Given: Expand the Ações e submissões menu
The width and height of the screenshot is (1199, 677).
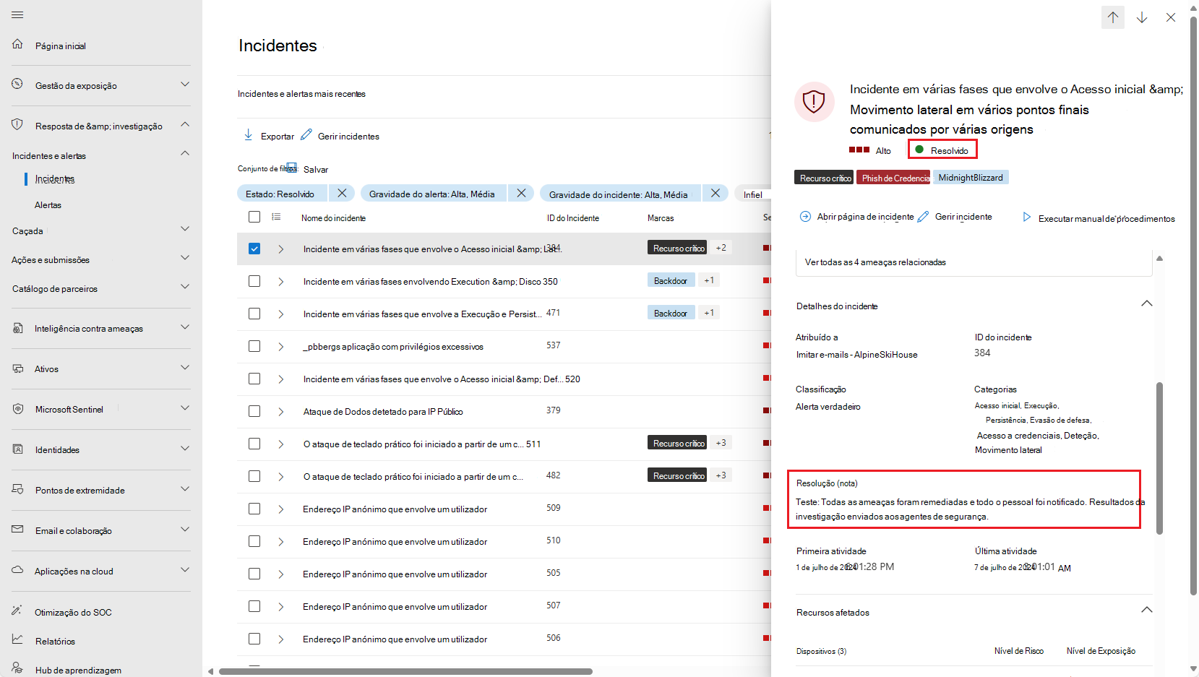Looking at the screenshot, I should [185, 258].
